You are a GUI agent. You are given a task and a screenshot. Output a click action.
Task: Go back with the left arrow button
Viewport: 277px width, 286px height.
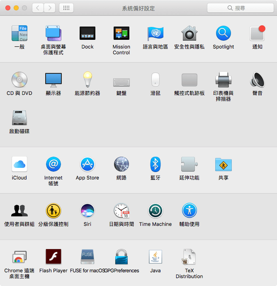click(38, 8)
